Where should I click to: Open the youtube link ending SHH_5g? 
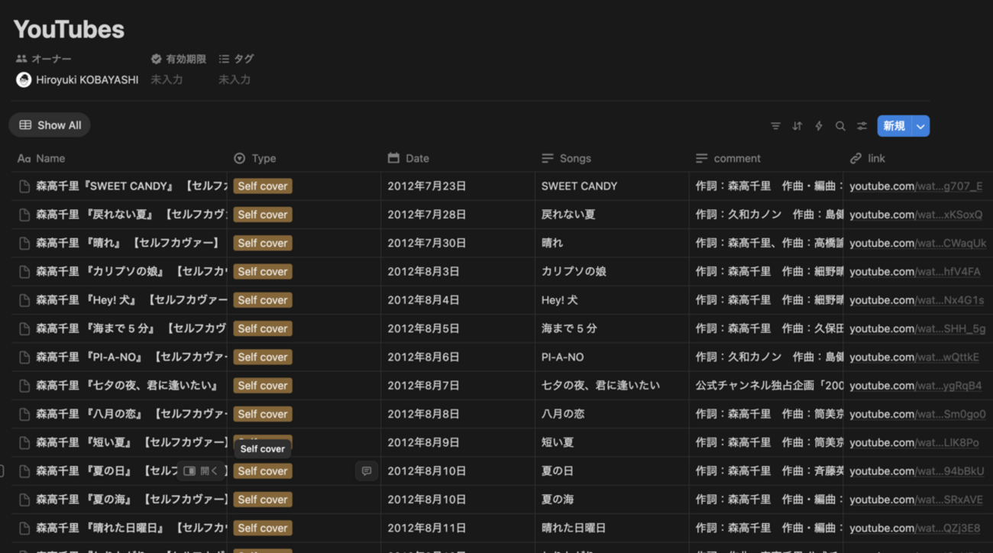coord(917,328)
